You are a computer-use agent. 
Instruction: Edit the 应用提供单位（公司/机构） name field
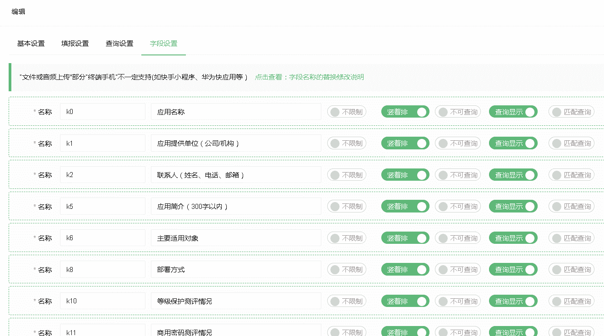pos(235,143)
